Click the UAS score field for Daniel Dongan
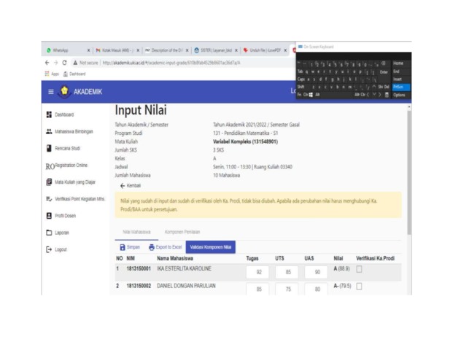Image resolution: width=453 pixels, height=350 pixels. point(316,289)
